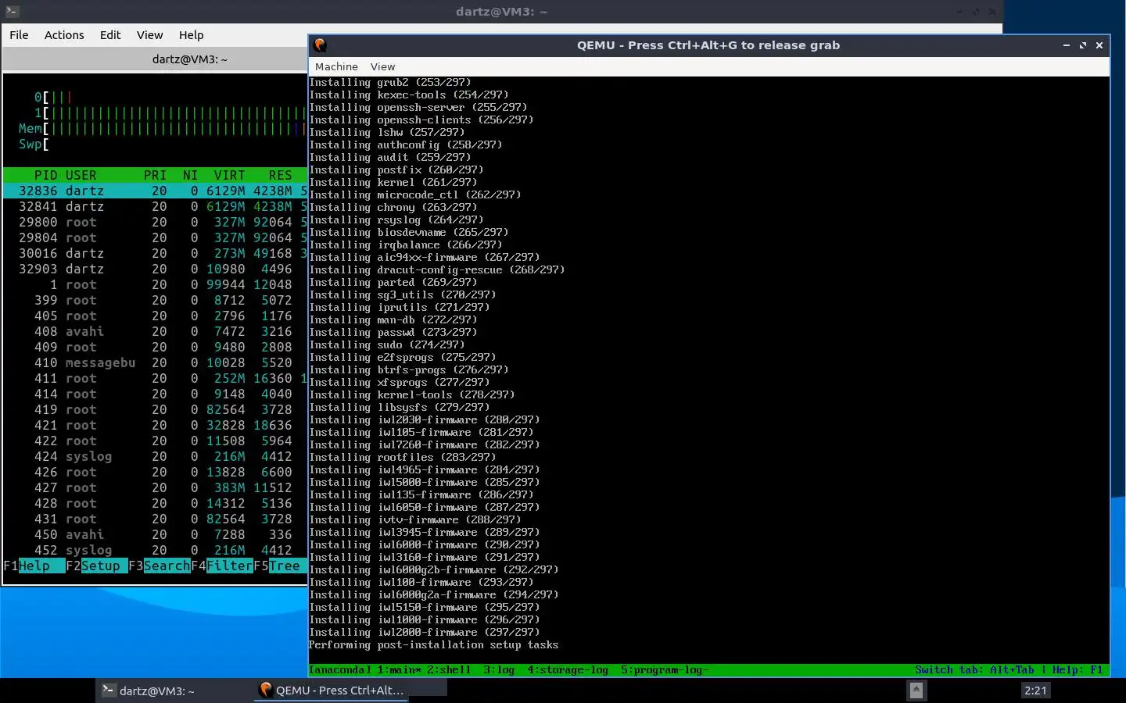The width and height of the screenshot is (1126, 703).
Task: Click the CPU 1 usage meter in htop
Action: tap(170, 113)
